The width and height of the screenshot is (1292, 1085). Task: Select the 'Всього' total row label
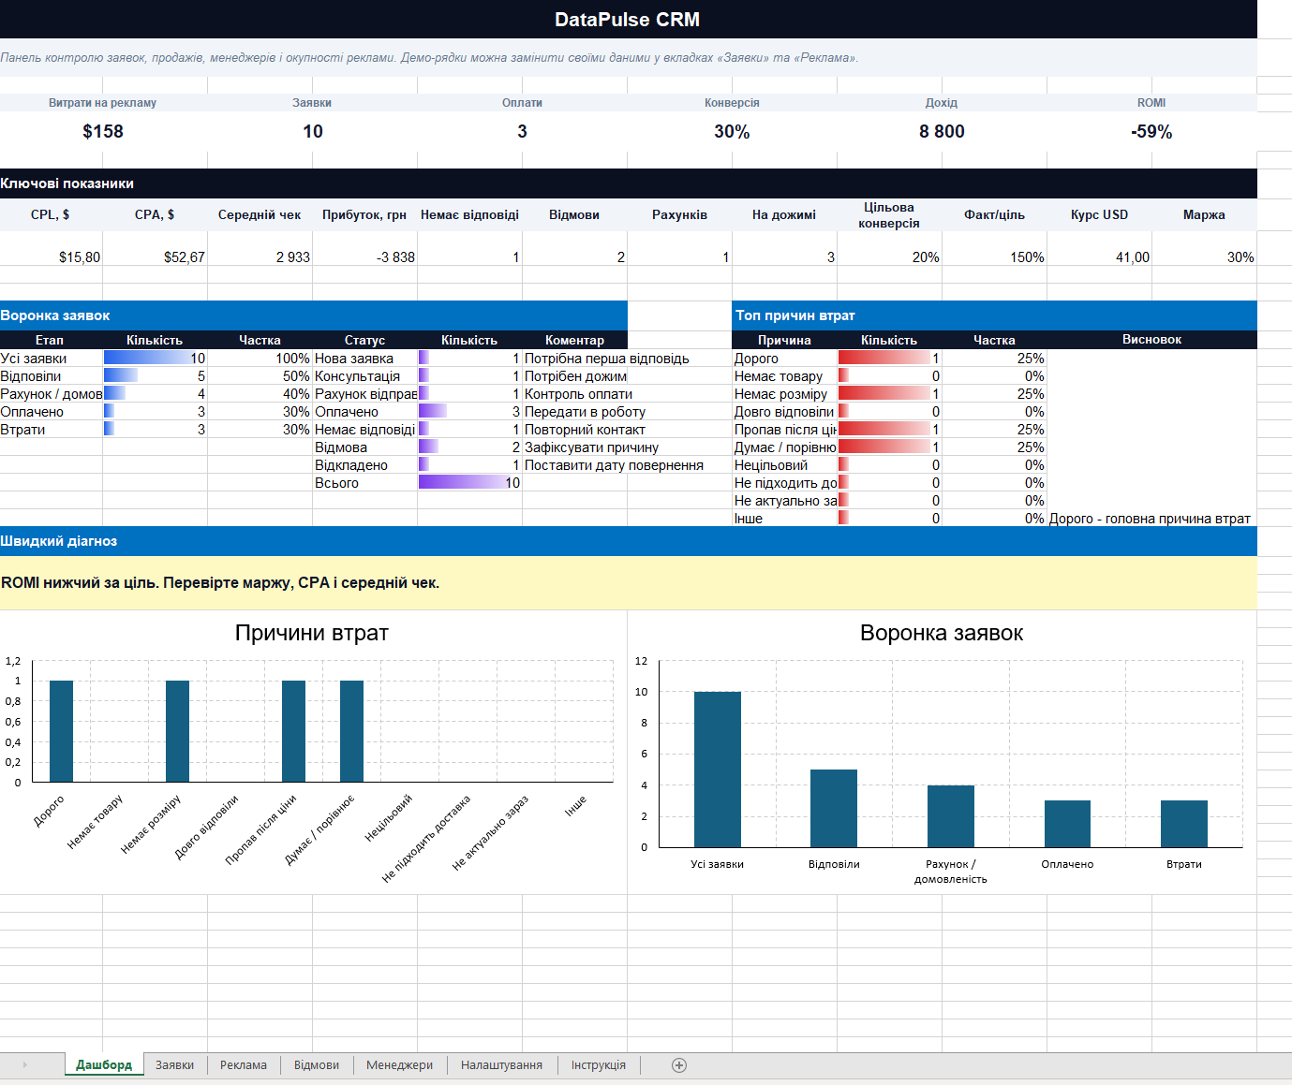point(365,483)
